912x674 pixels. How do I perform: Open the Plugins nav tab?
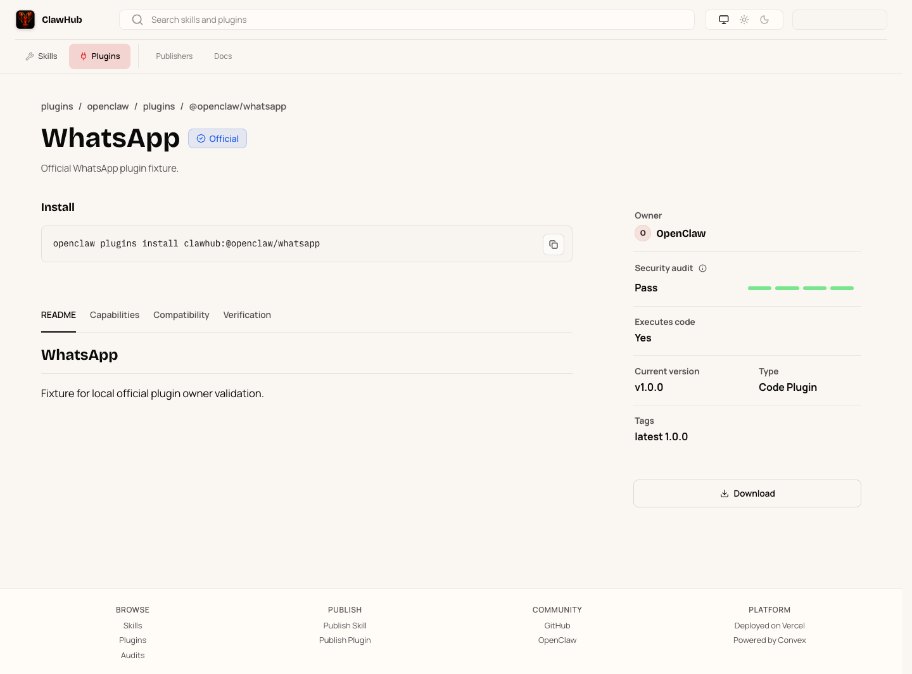click(99, 56)
